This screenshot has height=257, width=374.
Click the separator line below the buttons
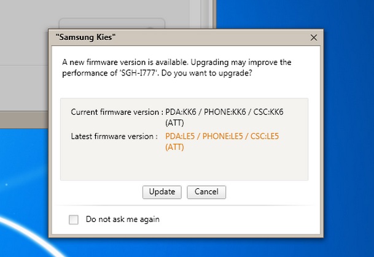coord(186,205)
